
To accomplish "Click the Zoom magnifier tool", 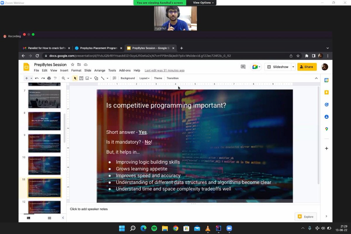I will click(63, 78).
